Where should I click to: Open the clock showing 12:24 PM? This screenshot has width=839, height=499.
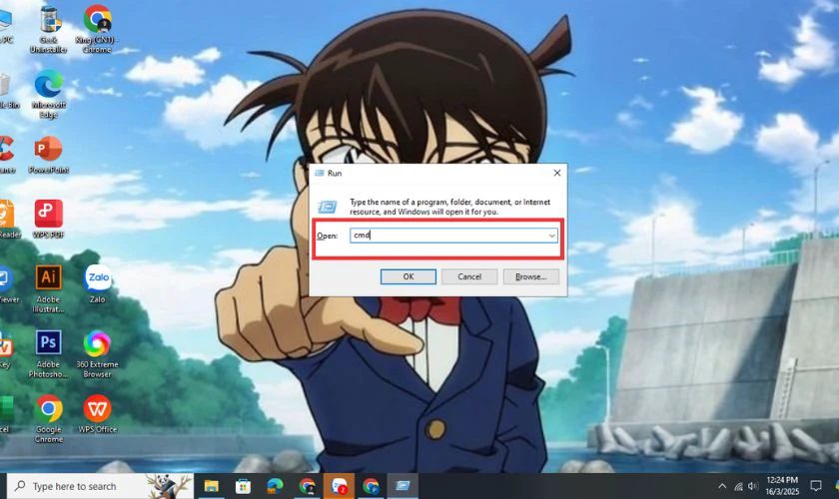[x=782, y=486]
